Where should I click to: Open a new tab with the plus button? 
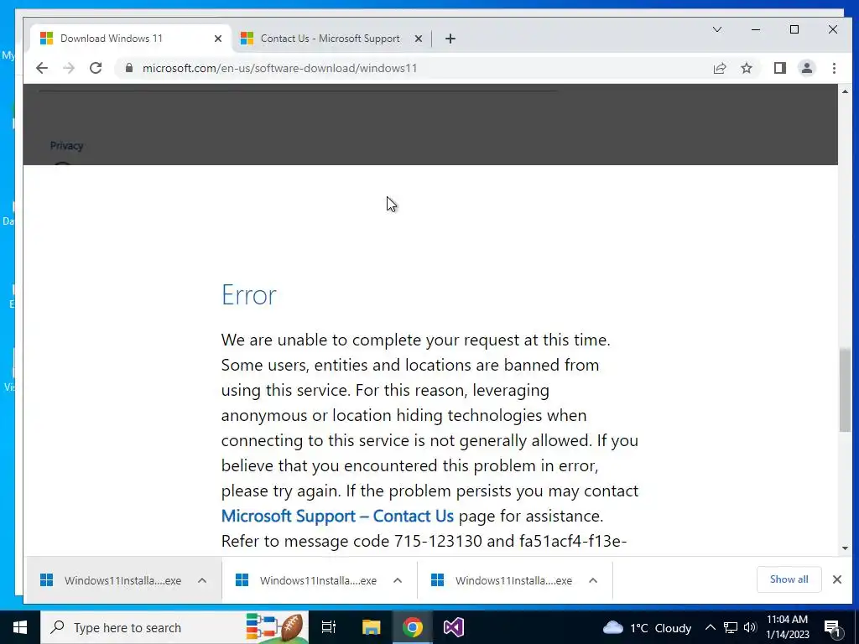pos(450,39)
